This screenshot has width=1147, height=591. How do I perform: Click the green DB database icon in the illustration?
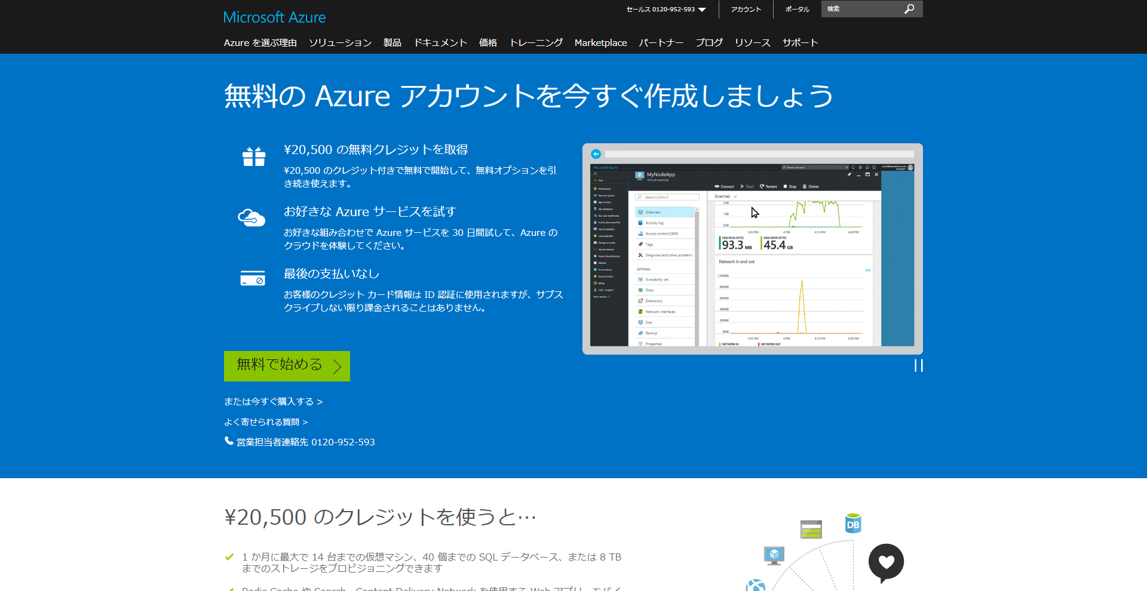click(852, 524)
